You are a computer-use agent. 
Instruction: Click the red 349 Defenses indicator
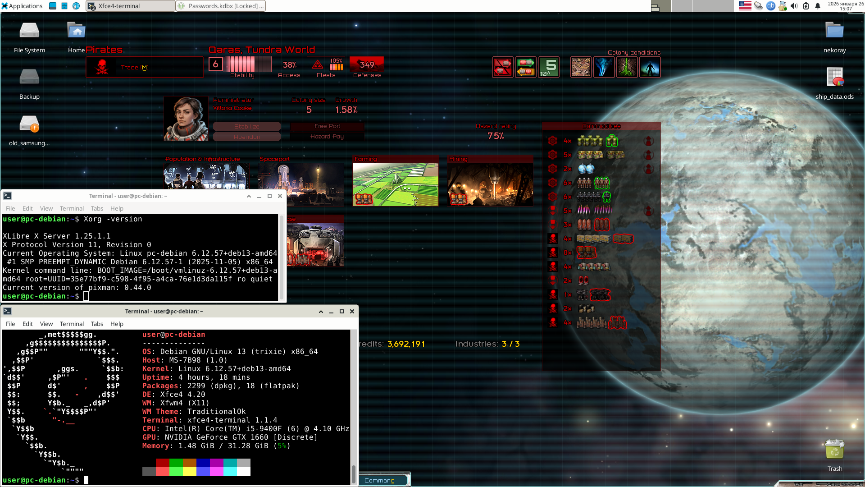point(367,64)
